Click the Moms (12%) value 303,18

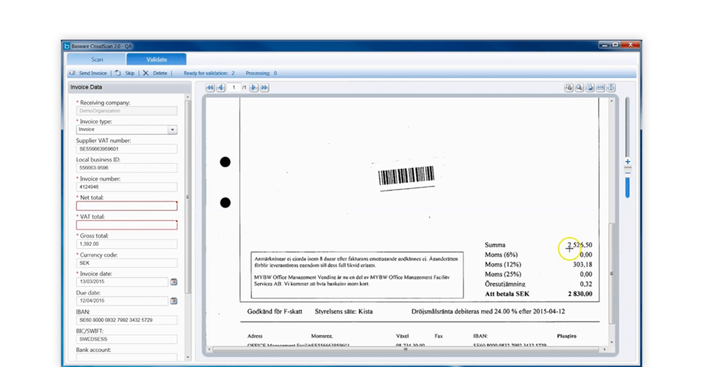[x=582, y=265]
